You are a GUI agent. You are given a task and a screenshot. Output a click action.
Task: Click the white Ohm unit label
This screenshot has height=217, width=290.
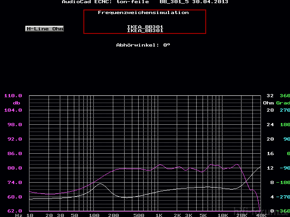(x=268, y=103)
